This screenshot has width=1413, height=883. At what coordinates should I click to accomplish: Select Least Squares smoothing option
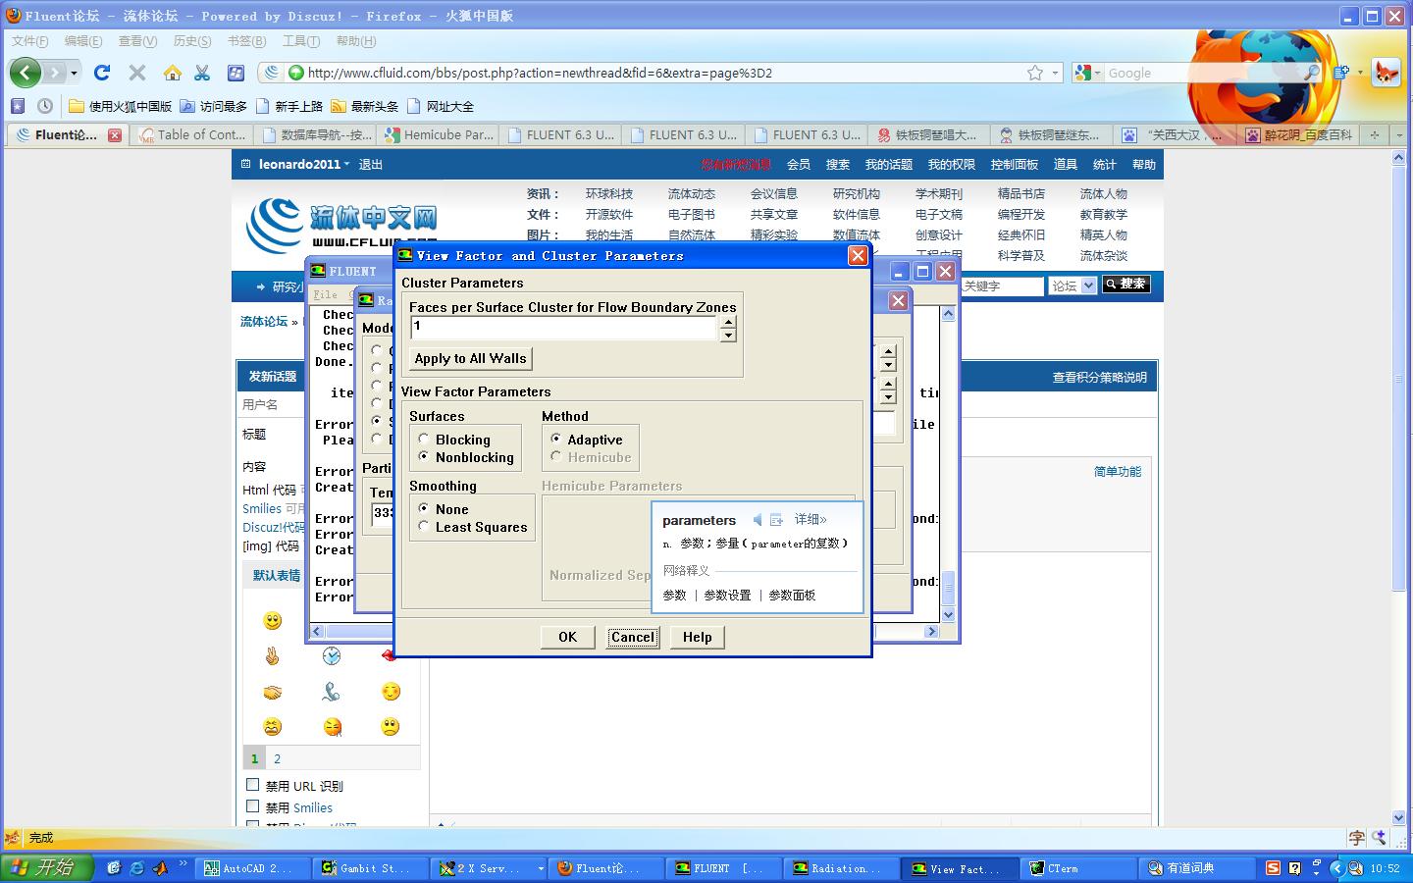tap(424, 527)
